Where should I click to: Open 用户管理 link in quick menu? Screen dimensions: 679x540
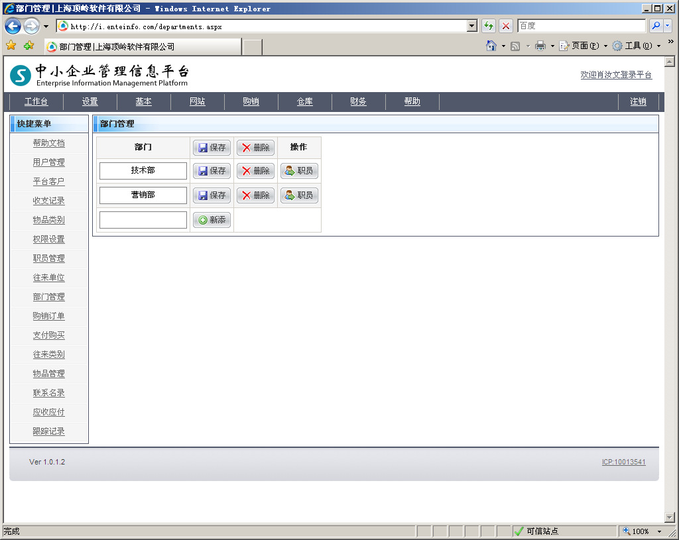coord(49,162)
